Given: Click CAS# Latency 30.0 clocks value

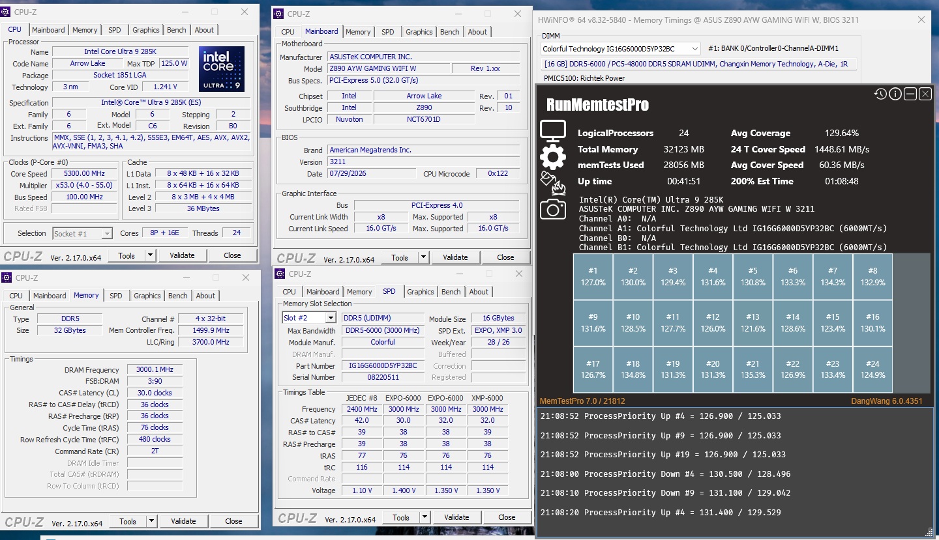Looking at the screenshot, I should 155,393.
